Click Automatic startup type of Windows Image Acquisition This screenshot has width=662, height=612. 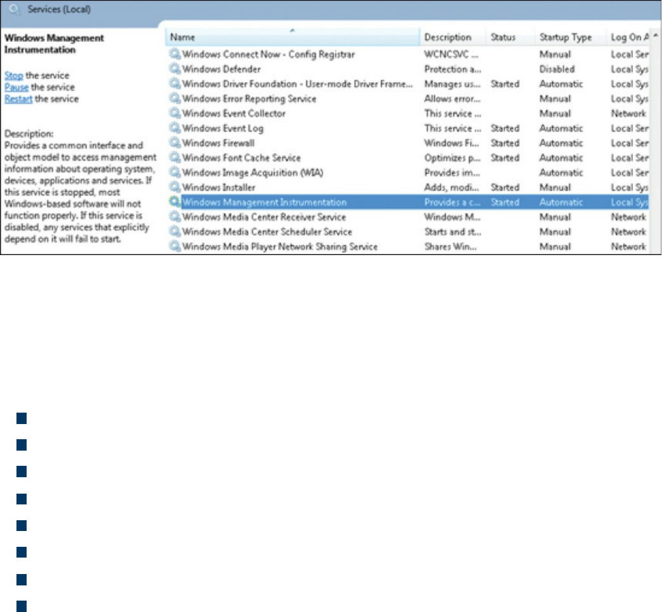click(x=561, y=173)
